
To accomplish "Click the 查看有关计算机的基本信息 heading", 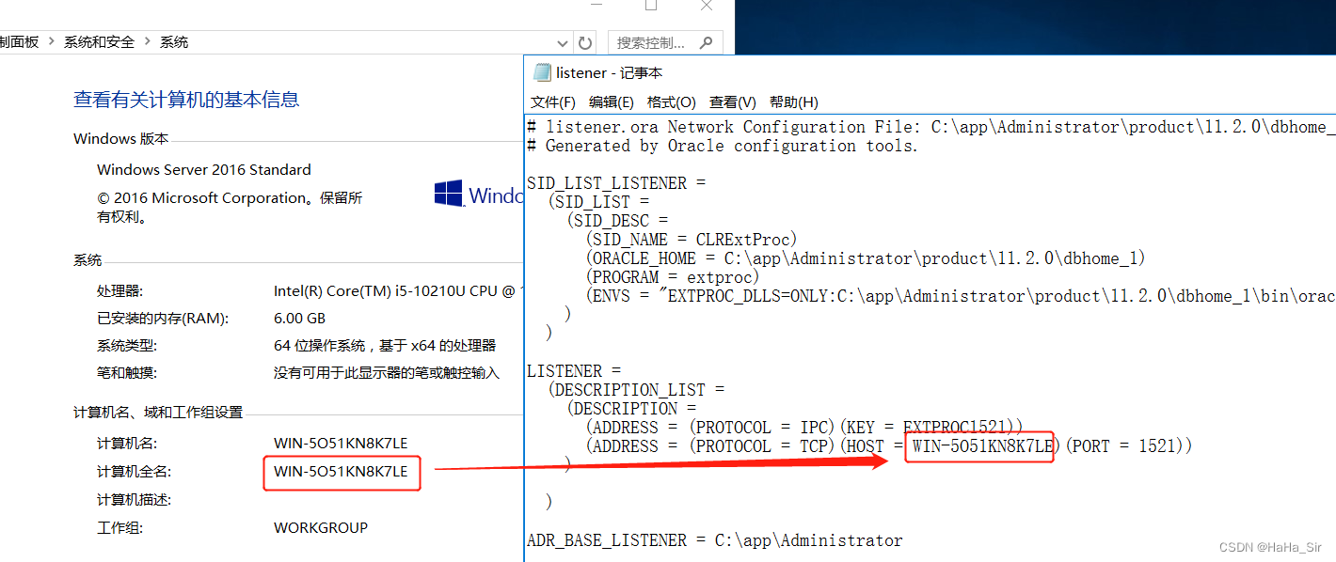I will pyautogui.click(x=186, y=100).
